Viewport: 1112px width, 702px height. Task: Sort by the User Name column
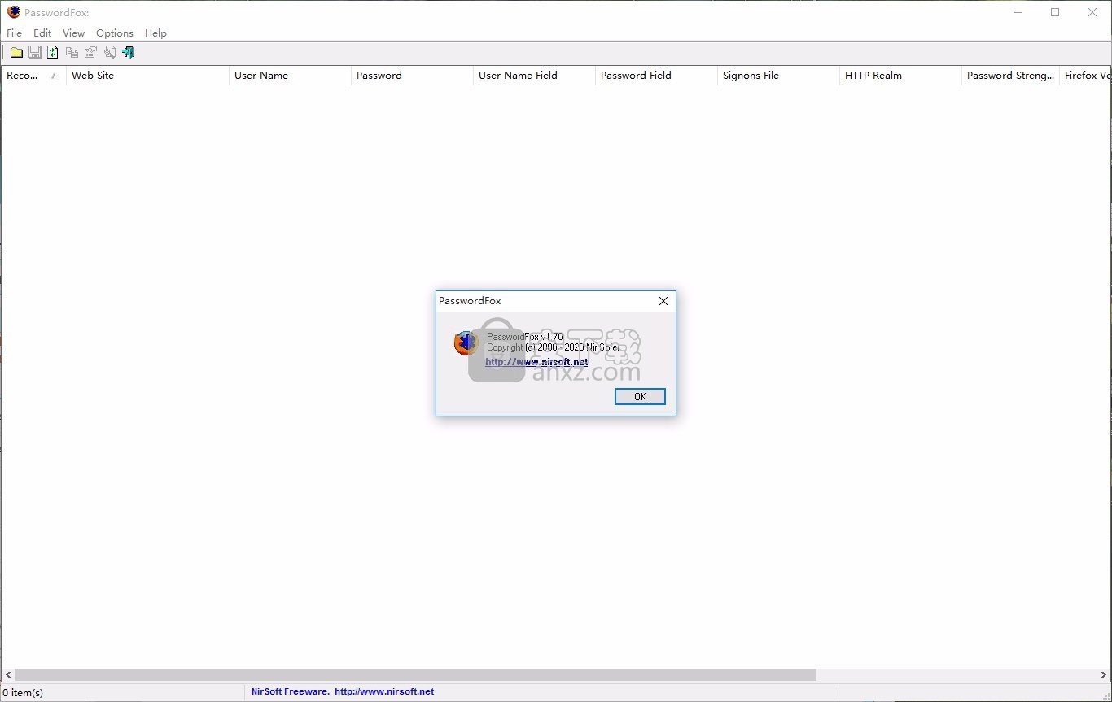point(290,76)
